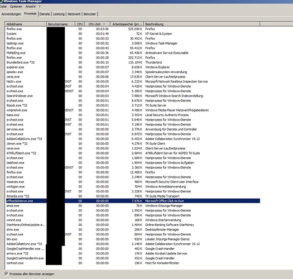Click 'Microsoft Security Client User Interface' description
Viewport: 293px width, 279px height.
[172, 182]
